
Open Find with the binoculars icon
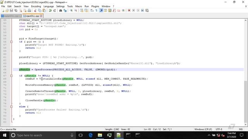(x=60, y=10)
